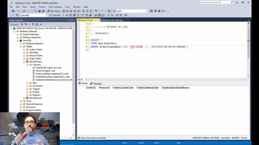Click the Navigate Backward arrow icon
The width and height of the screenshot is (259, 145).
13,11
